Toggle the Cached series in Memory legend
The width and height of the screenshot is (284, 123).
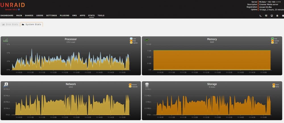(x=275, y=41)
